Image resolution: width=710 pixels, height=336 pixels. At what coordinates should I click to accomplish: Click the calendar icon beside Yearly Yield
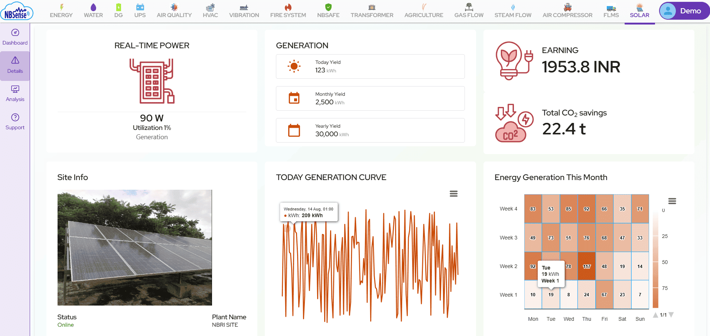tap(294, 130)
